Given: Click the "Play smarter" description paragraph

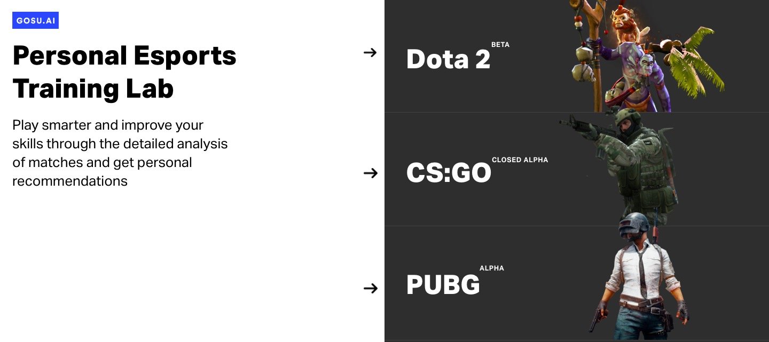Looking at the screenshot, I should coord(120,153).
